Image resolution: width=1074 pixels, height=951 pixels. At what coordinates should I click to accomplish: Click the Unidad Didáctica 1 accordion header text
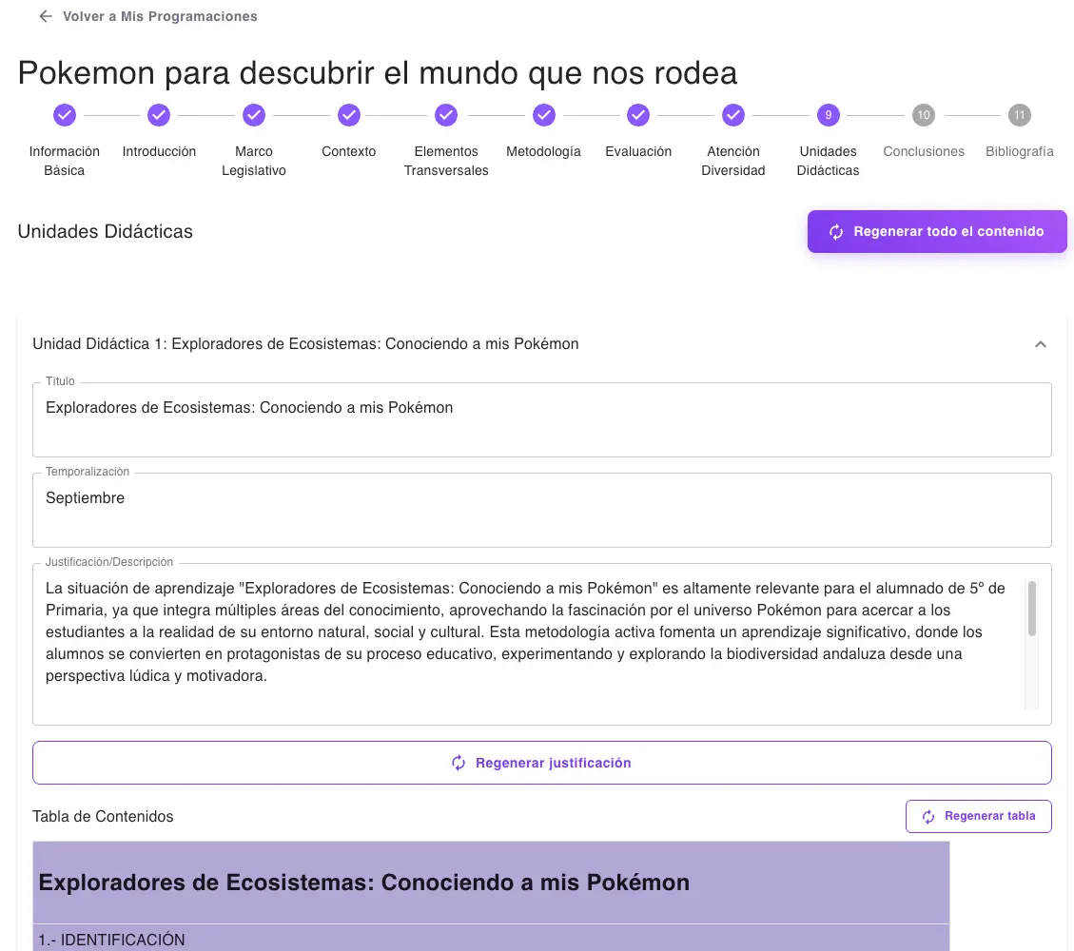click(305, 343)
